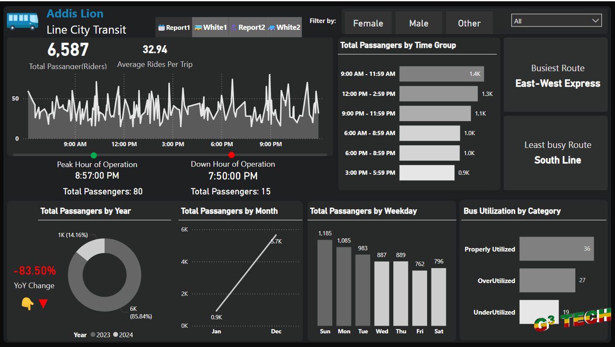Select the 12:00 PM - 2:59 PM bar
Viewport: 615px width, 347px height.
click(439, 94)
